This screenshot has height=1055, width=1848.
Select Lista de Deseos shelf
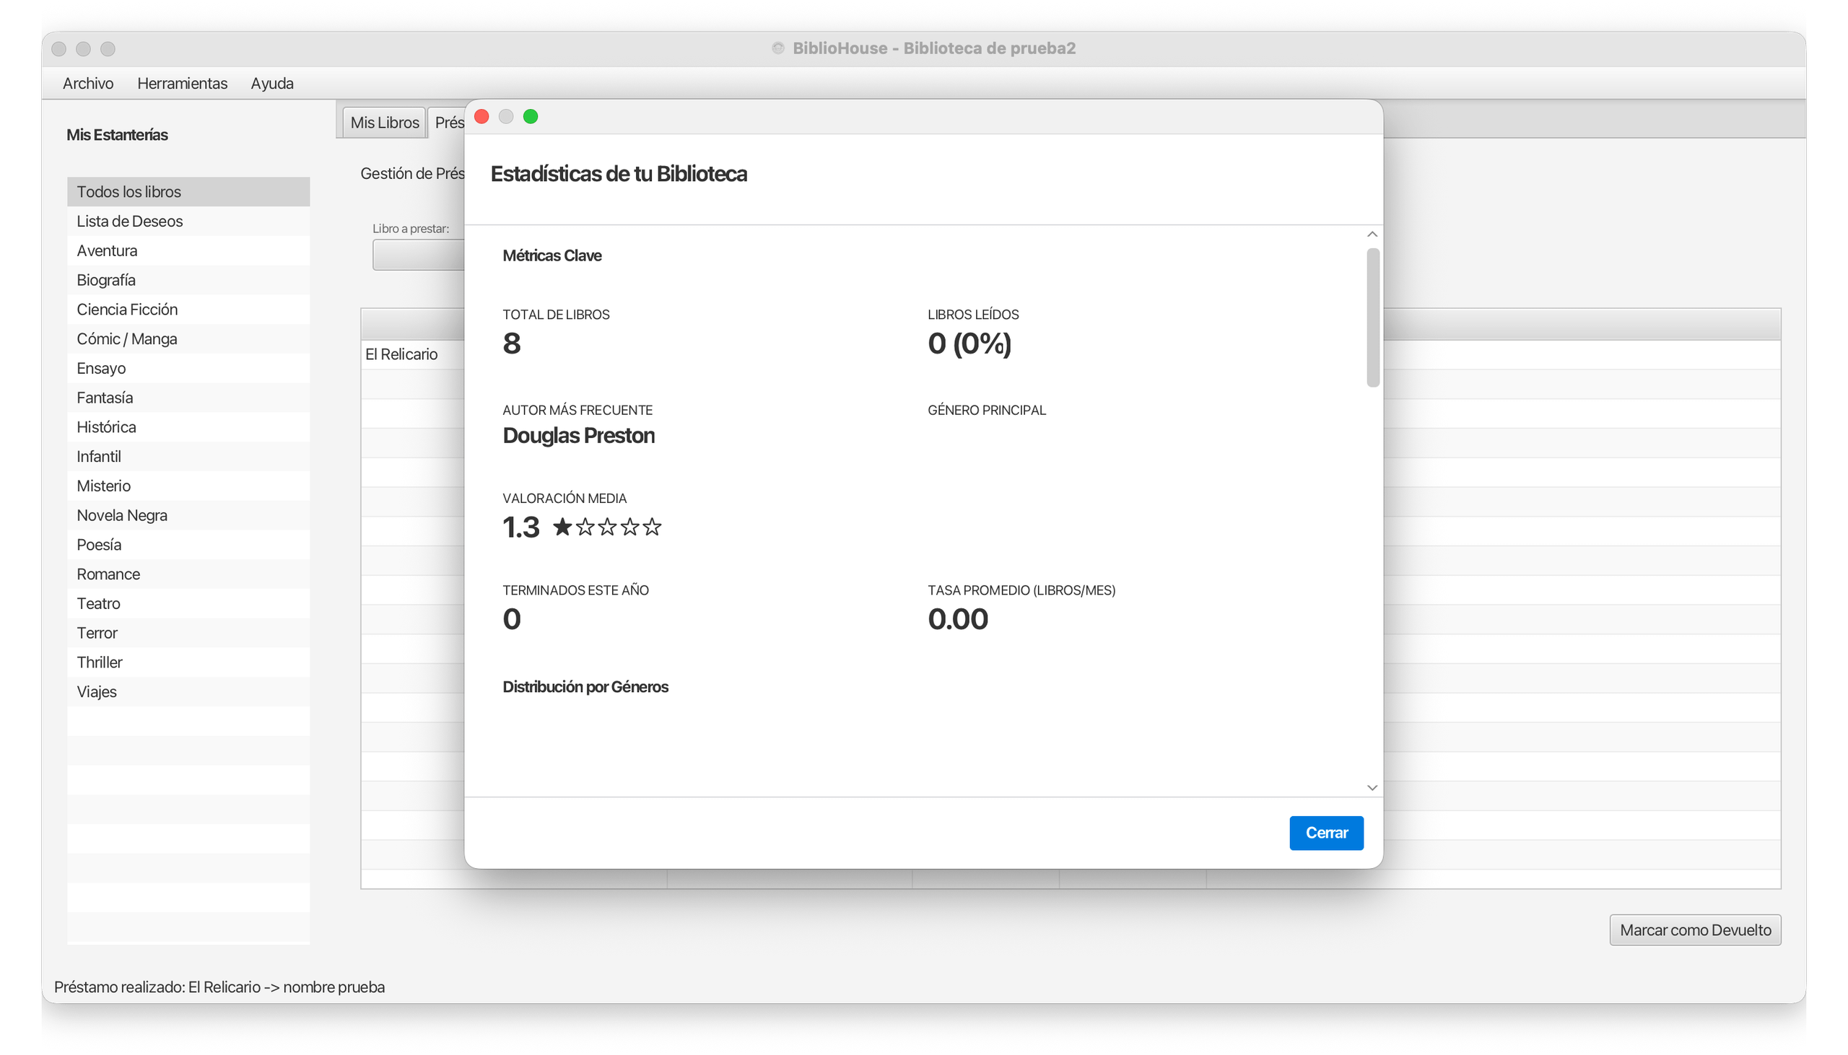(130, 221)
